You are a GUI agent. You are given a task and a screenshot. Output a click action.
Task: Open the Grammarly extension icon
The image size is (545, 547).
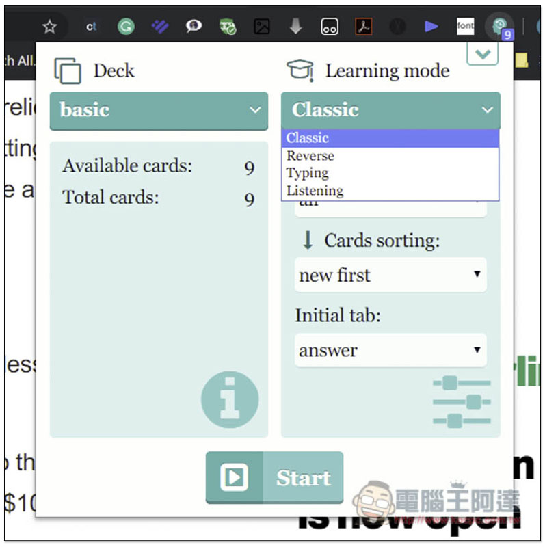click(126, 27)
